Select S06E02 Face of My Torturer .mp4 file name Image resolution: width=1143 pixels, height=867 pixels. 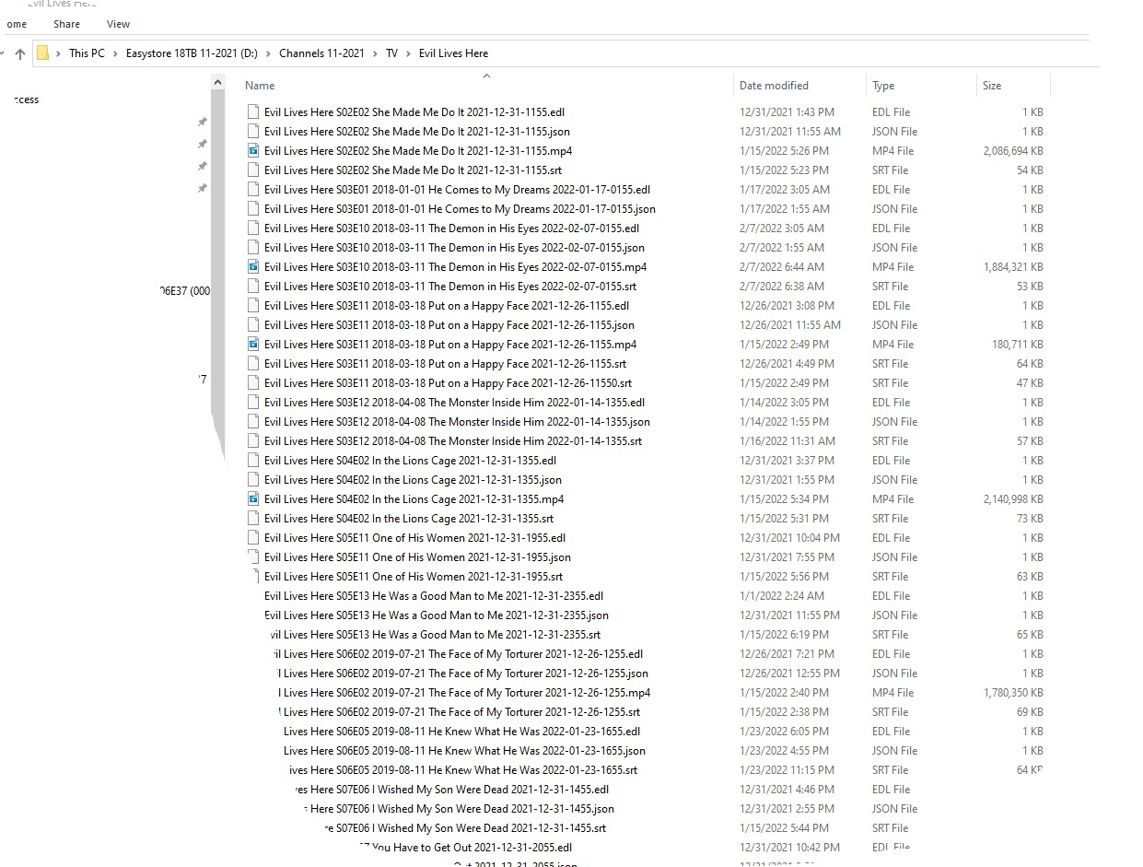[464, 692]
